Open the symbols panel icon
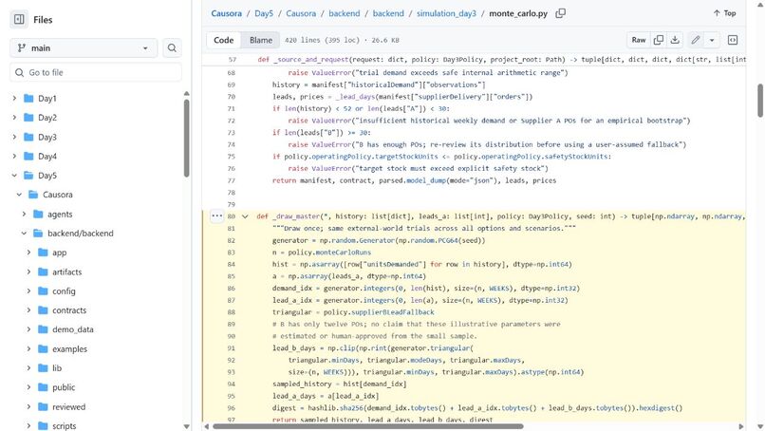Screen dimensions: 765x431 coord(733,40)
